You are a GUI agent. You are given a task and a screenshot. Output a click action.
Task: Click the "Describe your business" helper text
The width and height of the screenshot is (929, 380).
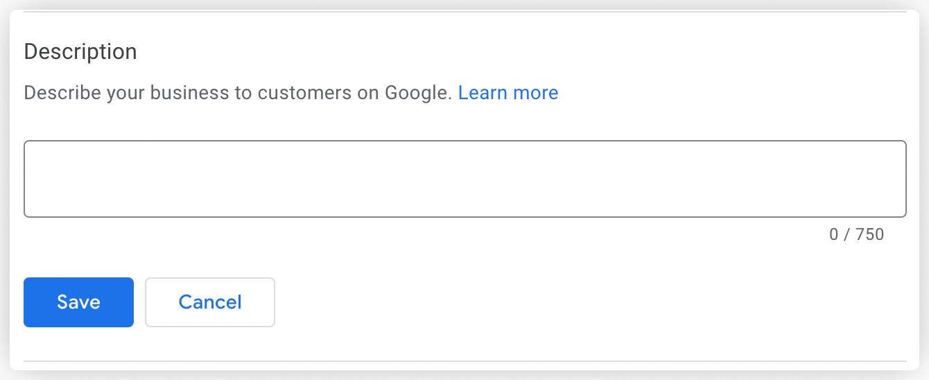[x=237, y=93]
